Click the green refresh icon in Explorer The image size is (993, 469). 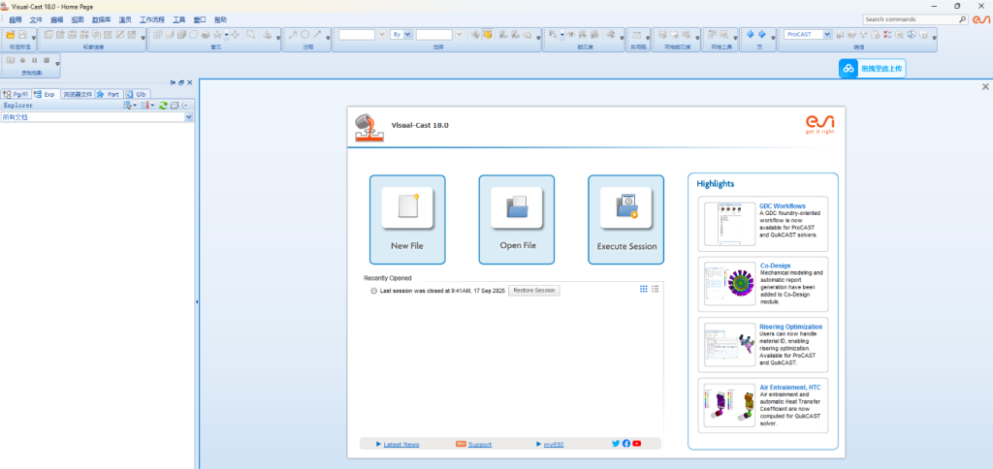(163, 105)
